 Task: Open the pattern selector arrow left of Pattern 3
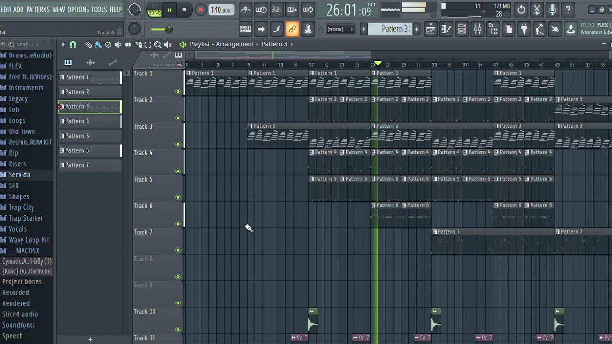coord(363,29)
